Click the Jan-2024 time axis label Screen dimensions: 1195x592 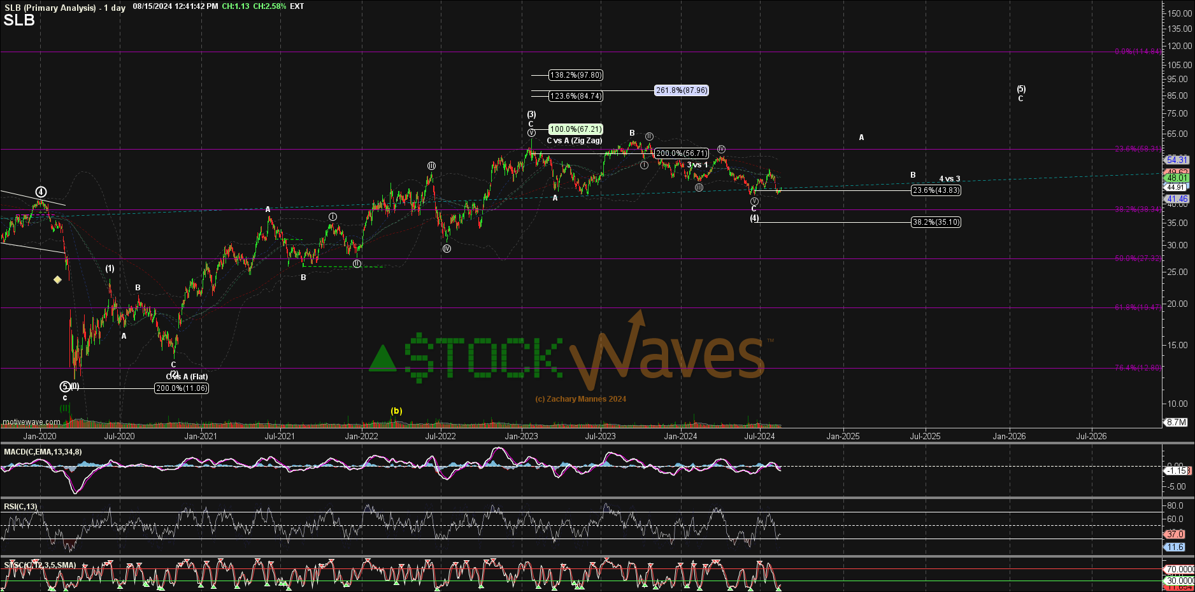[x=681, y=437]
